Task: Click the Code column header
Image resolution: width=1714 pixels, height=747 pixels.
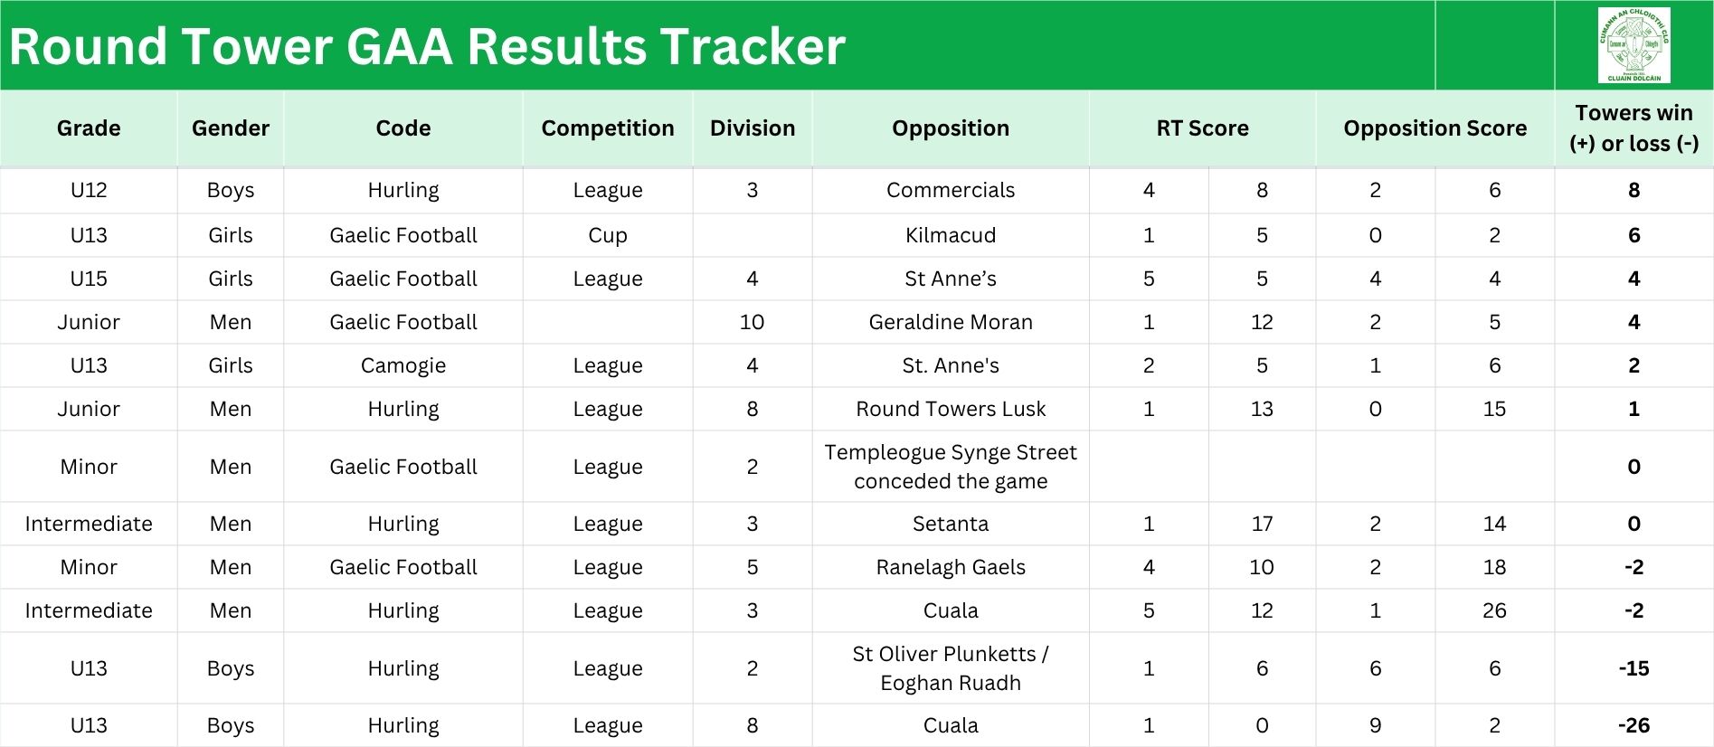Action: (x=403, y=128)
